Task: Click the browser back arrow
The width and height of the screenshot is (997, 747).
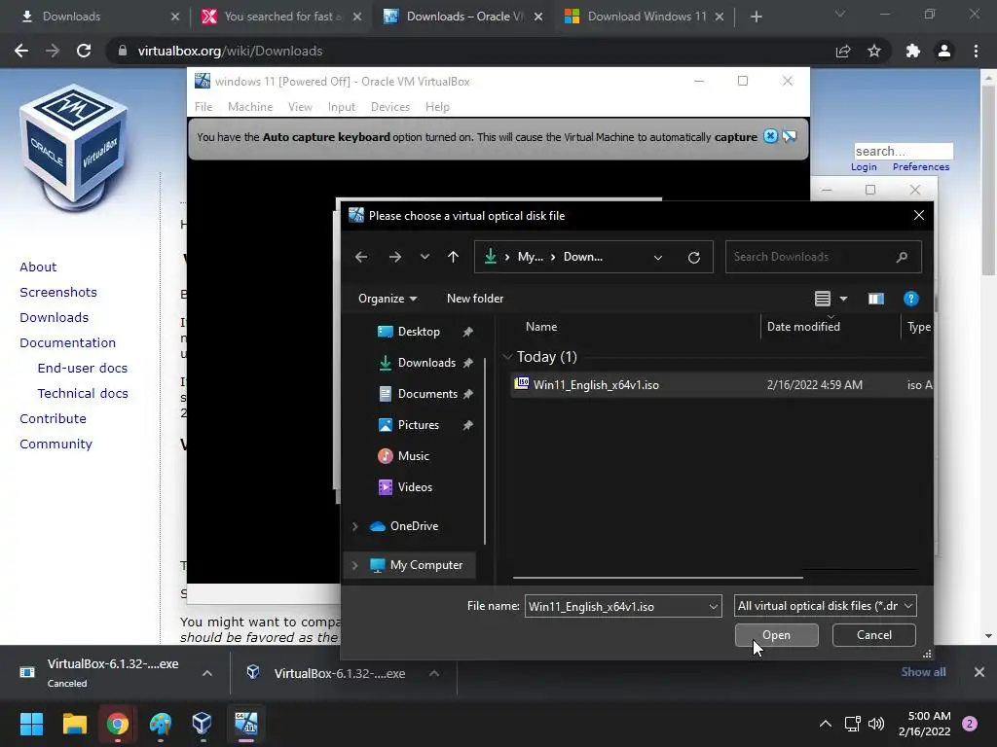Action: click(21, 51)
